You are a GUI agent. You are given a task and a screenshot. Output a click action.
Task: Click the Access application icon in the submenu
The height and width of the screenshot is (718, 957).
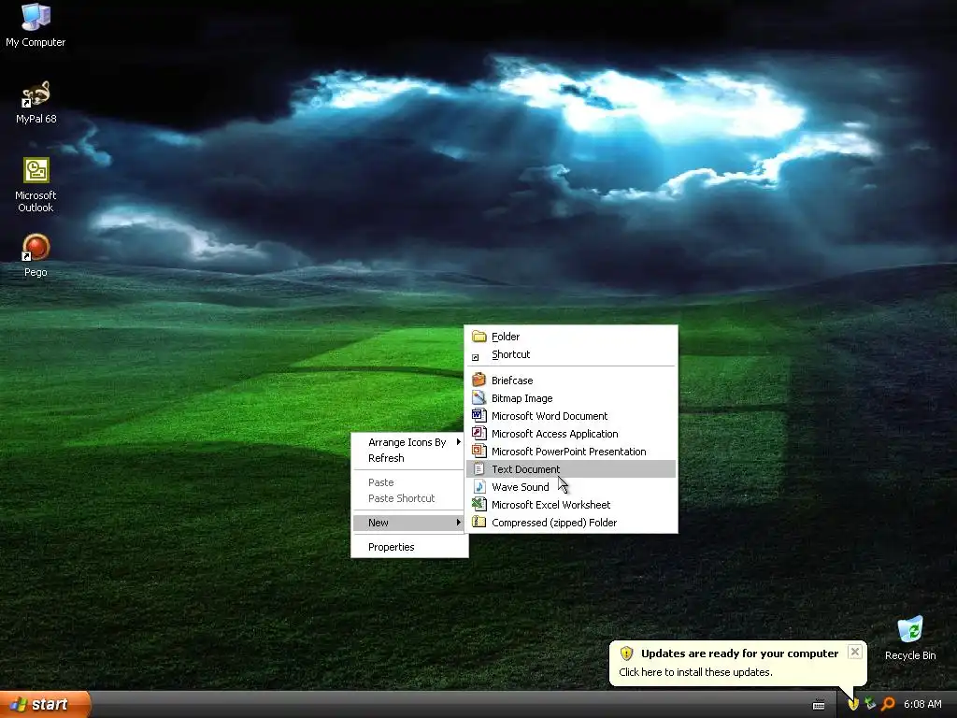479,434
